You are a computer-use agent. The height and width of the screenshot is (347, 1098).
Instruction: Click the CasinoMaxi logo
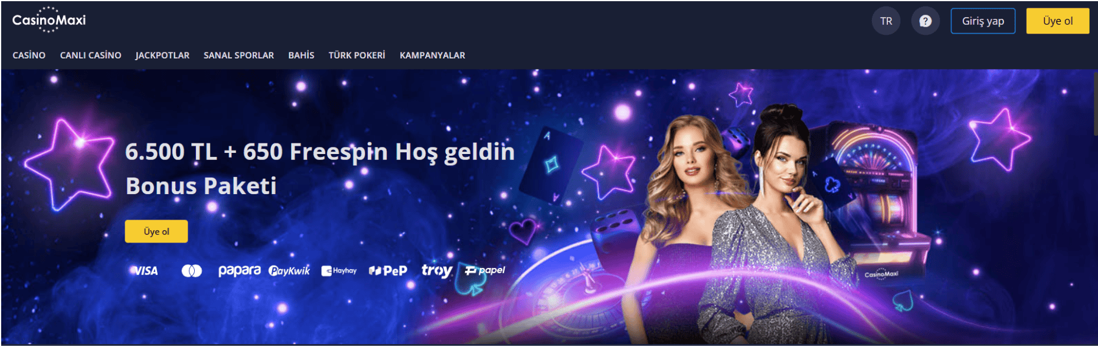click(49, 20)
